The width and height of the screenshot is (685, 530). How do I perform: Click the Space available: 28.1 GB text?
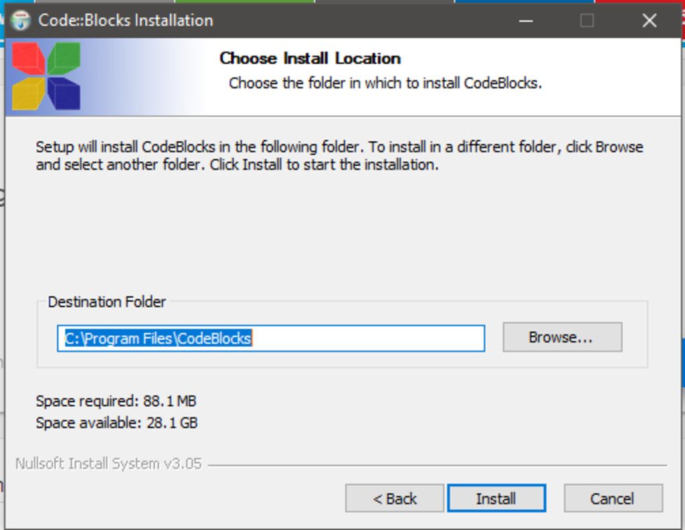click(x=116, y=422)
